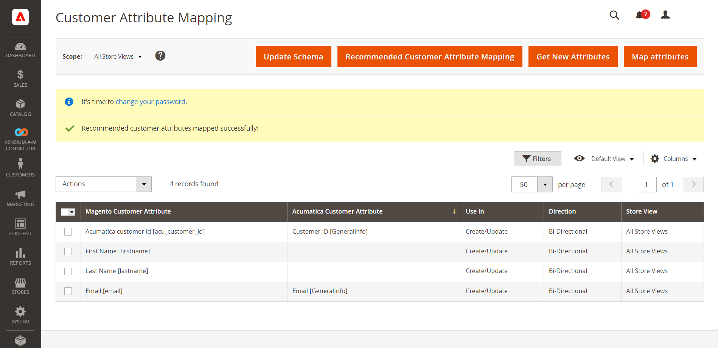Viewport: 718px width, 348px height.
Task: Check the Acumatica customer id row checkbox
Action: coord(68,232)
